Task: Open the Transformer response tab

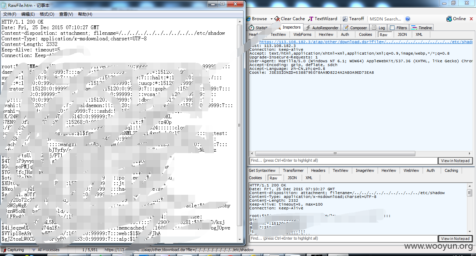Action: tap(293, 170)
